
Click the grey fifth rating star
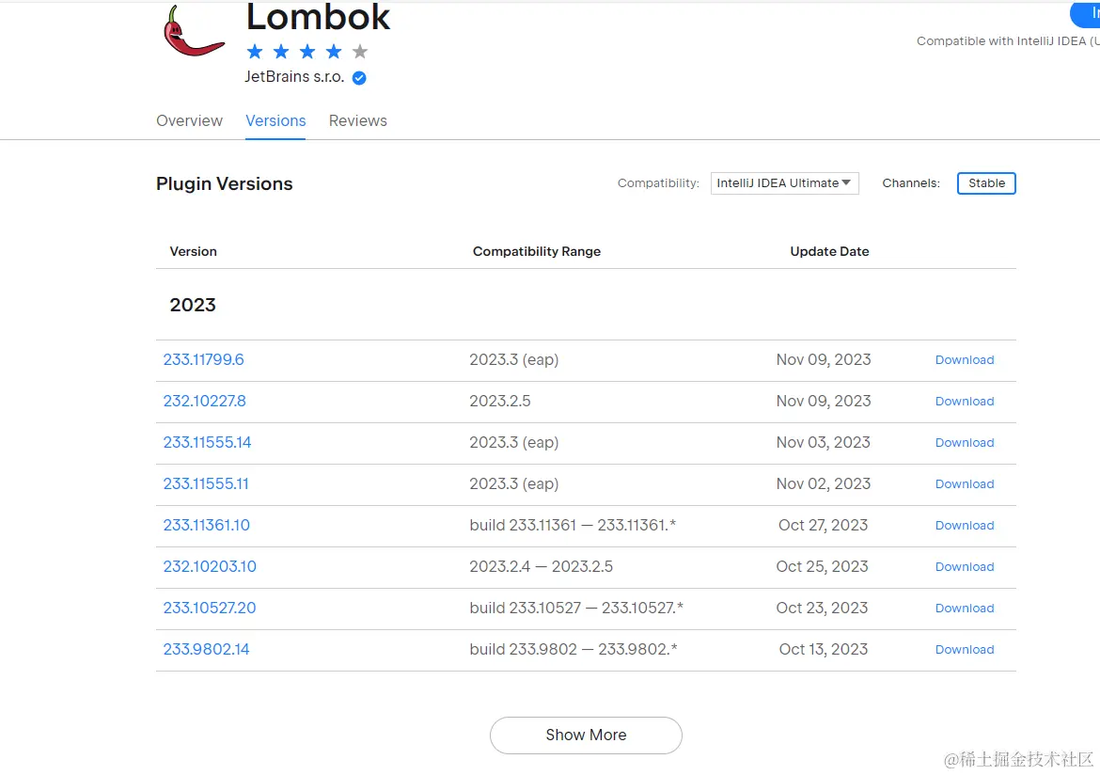(x=360, y=51)
